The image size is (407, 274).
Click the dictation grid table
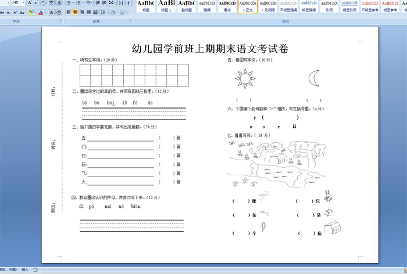coord(134,75)
